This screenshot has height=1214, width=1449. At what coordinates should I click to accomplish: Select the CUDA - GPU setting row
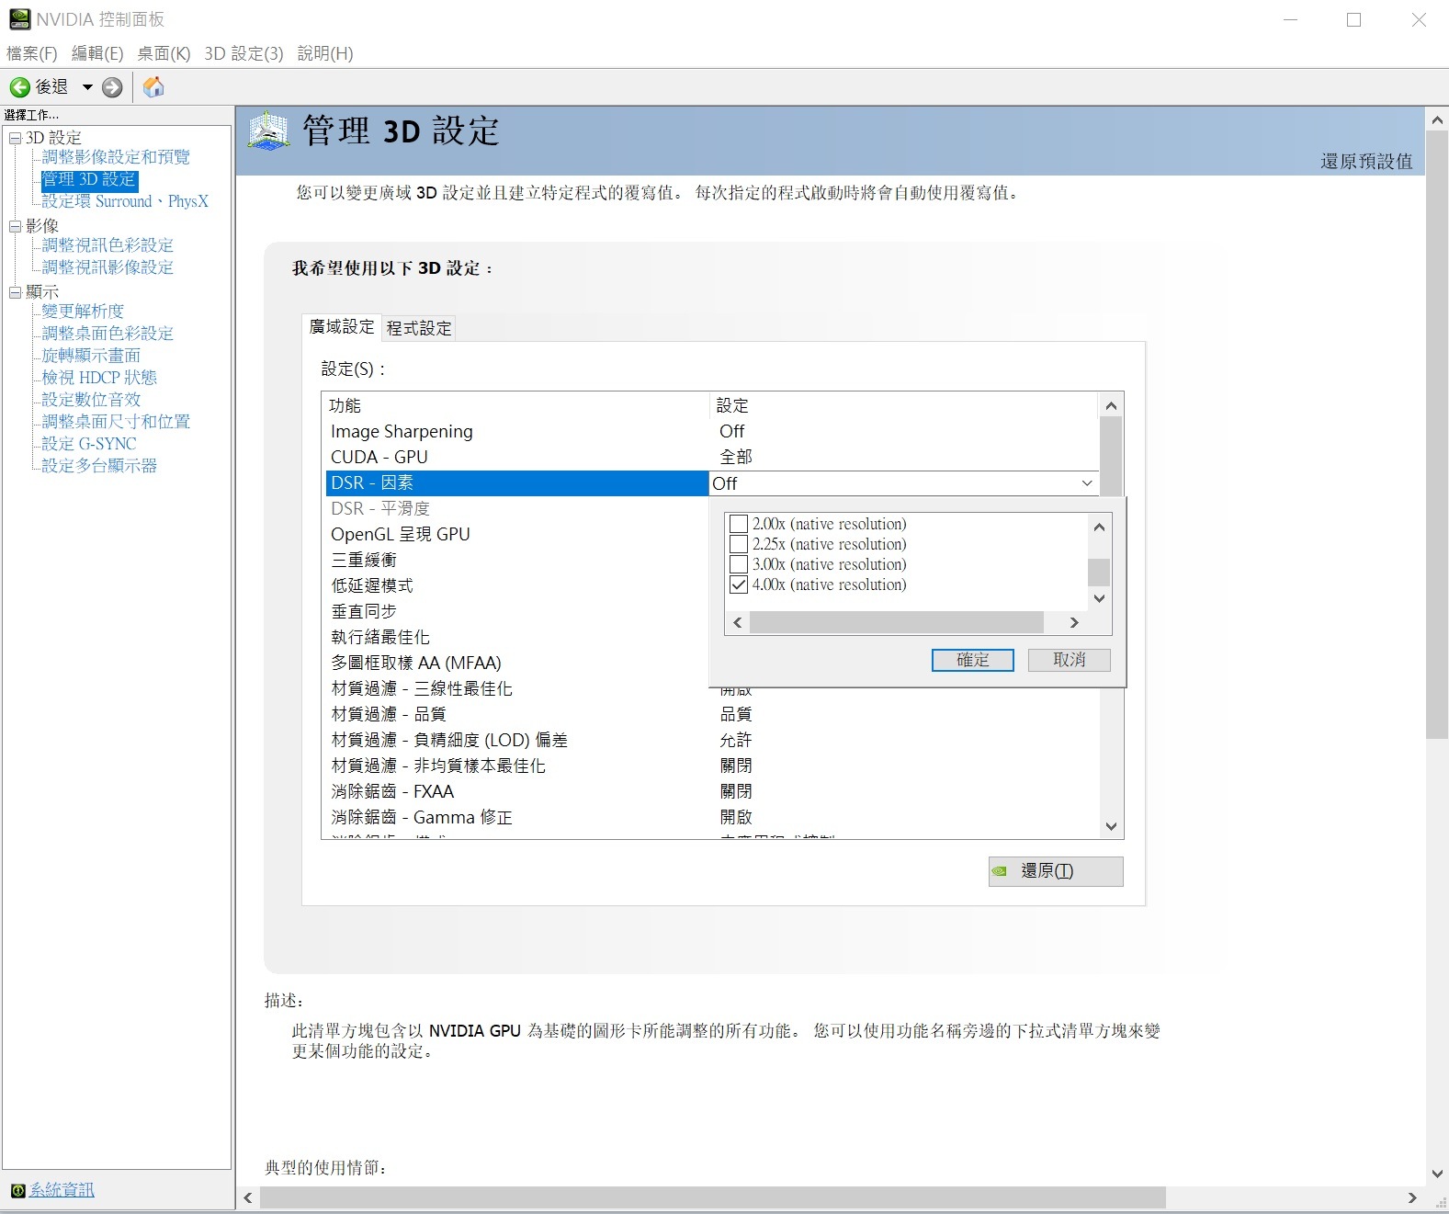[x=712, y=458]
